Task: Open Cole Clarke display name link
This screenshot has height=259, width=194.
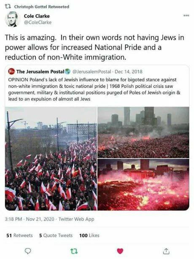Action: 37,16
